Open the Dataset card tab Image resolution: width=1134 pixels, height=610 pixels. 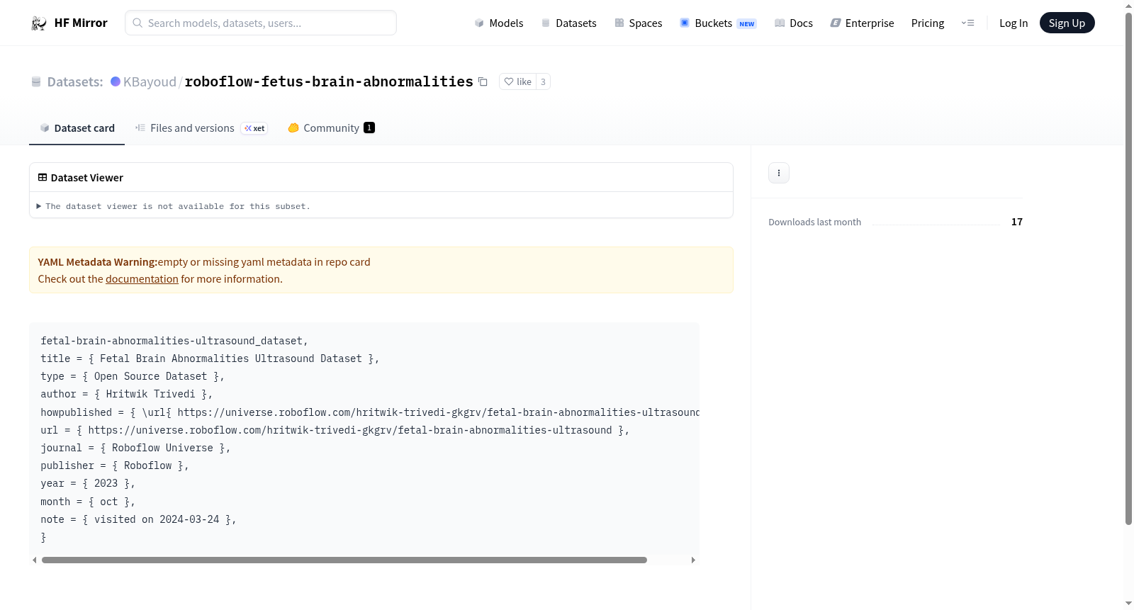coord(77,128)
